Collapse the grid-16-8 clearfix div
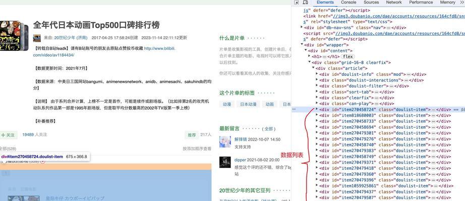The image size is (465, 201). 310,62
